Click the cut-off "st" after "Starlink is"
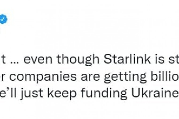179x119 pixels. click(x=173, y=60)
